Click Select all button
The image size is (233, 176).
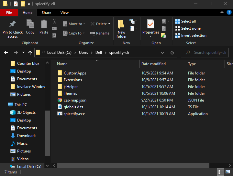[x=185, y=21]
